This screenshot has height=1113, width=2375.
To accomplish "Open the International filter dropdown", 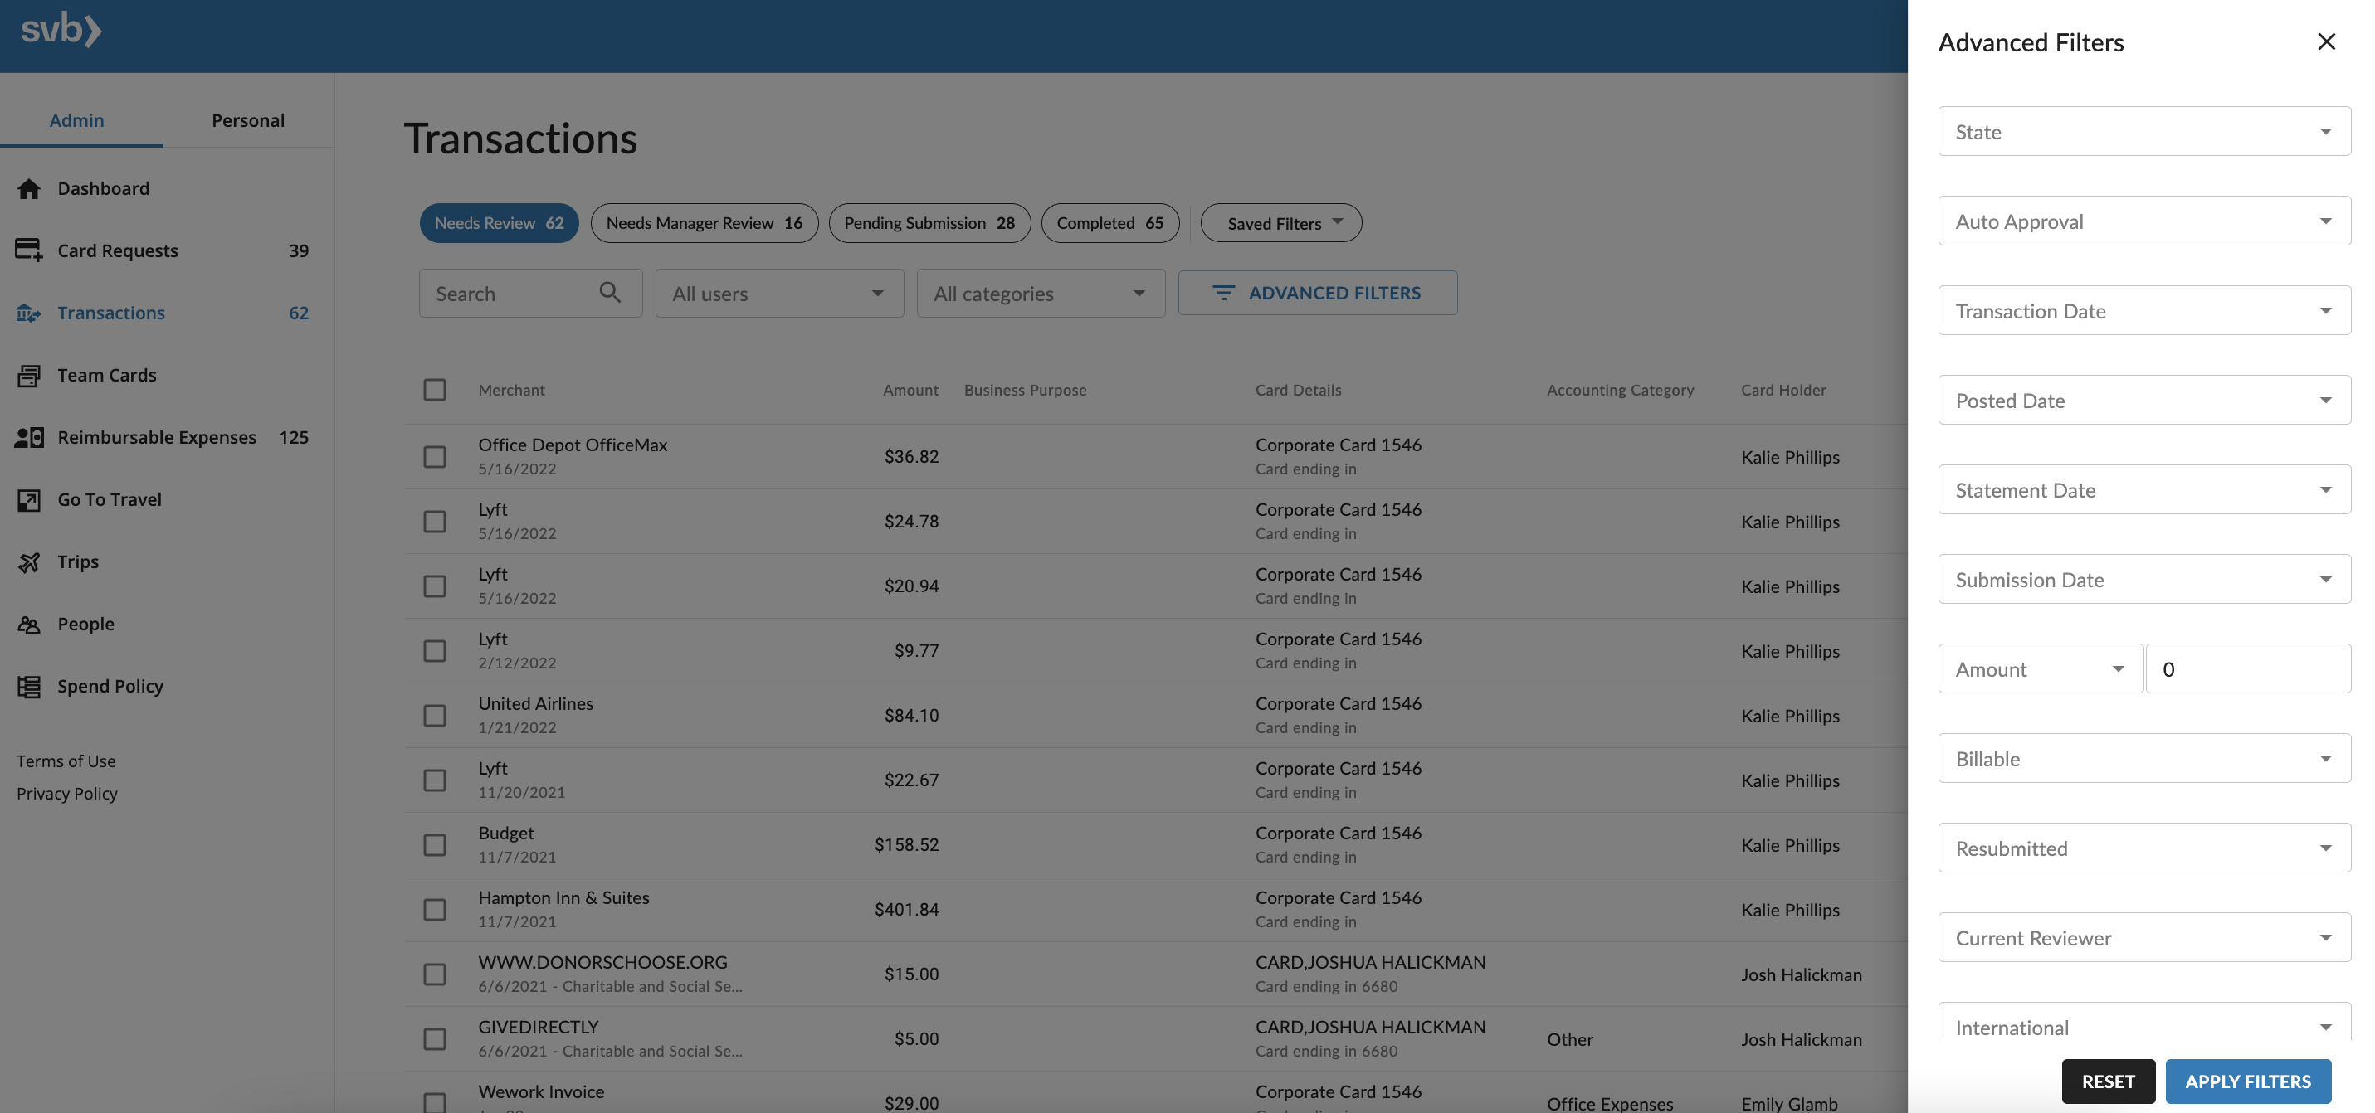I will 2143,1023.
